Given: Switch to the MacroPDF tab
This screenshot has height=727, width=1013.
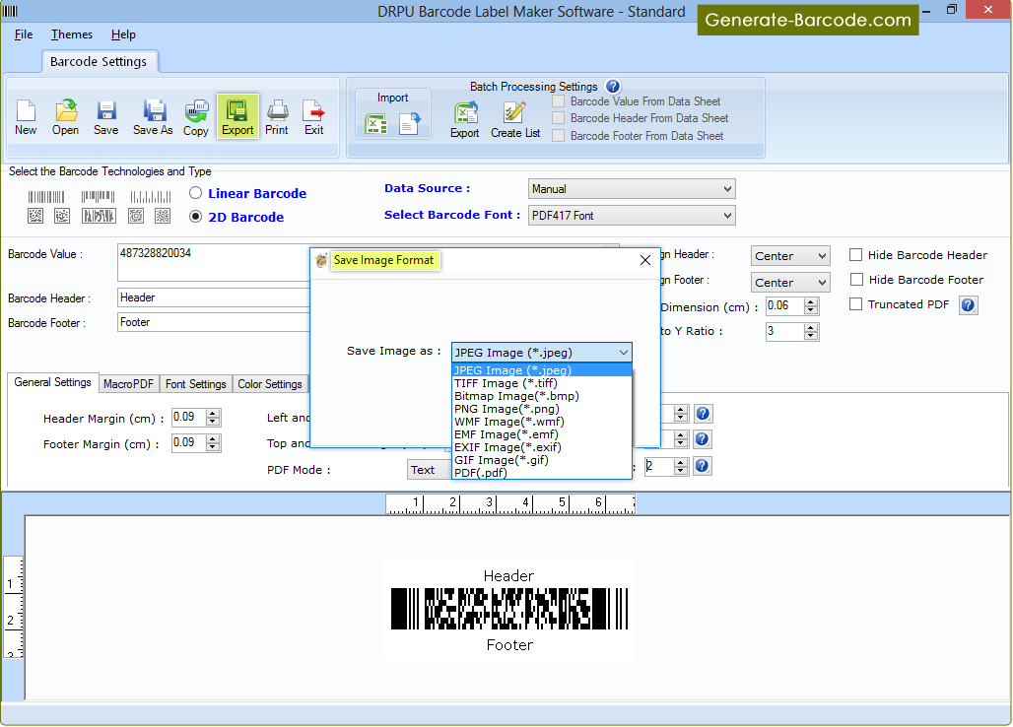Looking at the screenshot, I should 128,384.
